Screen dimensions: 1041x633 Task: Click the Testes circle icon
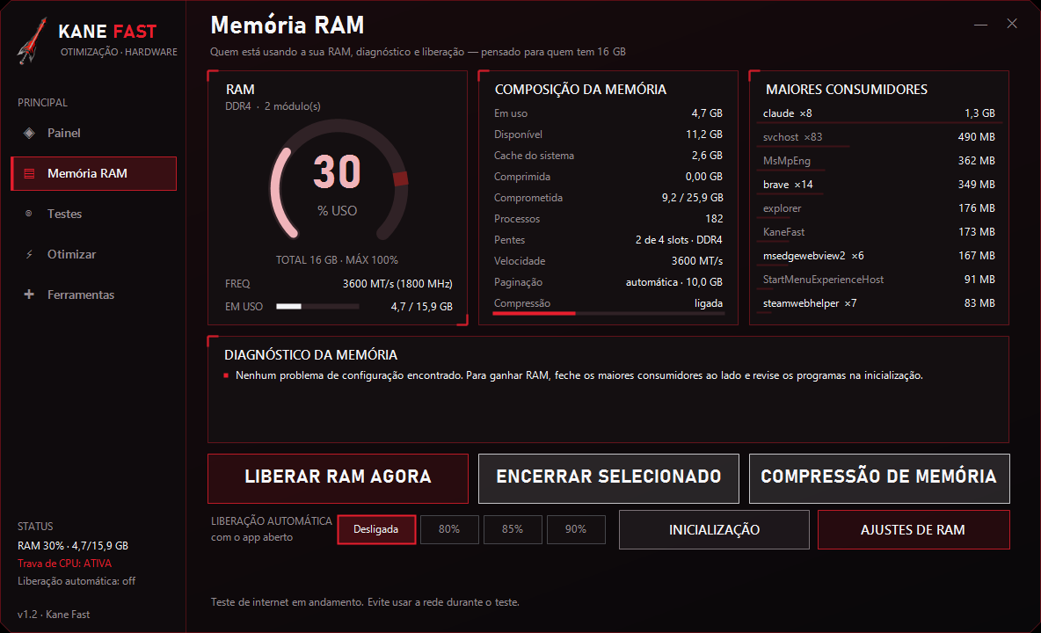[28, 214]
